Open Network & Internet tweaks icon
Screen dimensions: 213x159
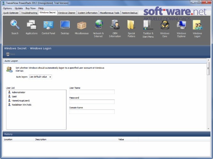[98, 24]
